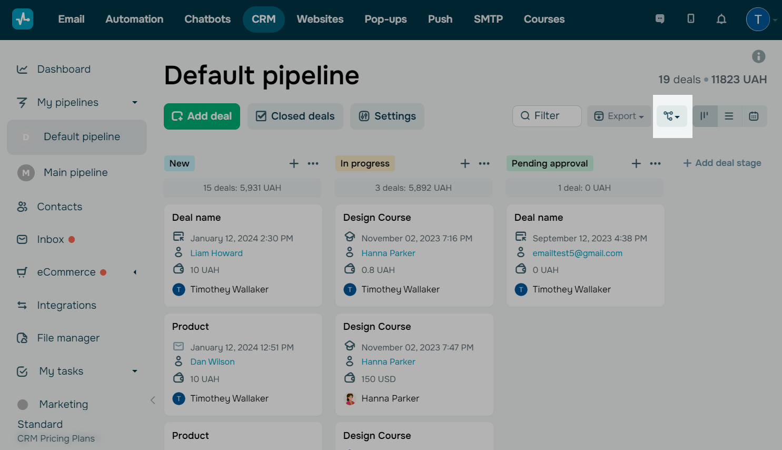Open In progress stage options menu

[484, 163]
